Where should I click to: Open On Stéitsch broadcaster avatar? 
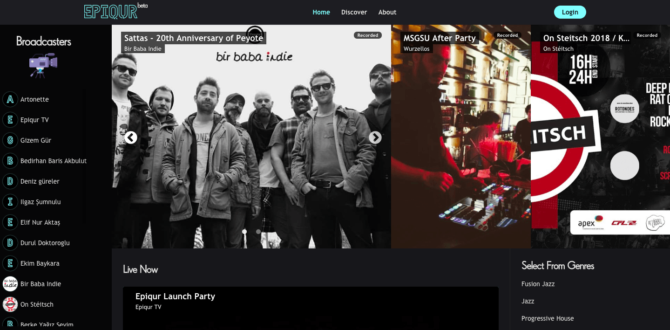[x=10, y=304]
